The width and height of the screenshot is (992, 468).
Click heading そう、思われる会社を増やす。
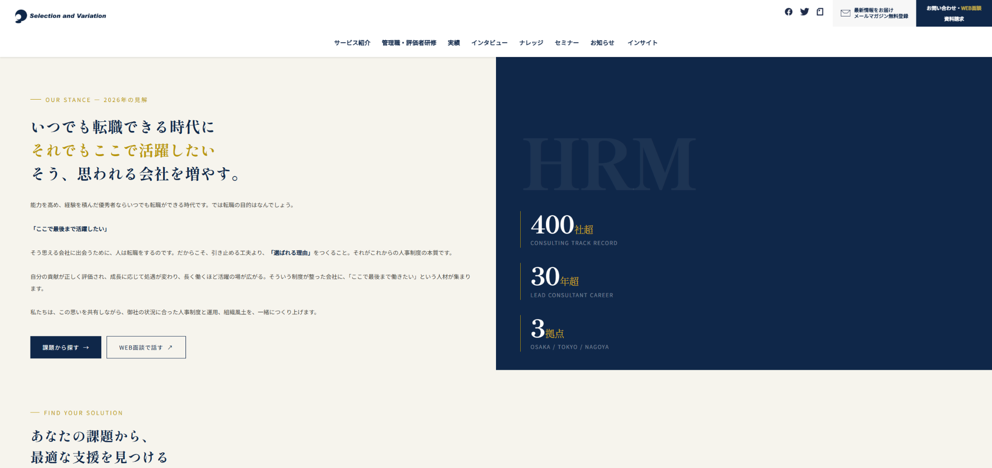pyautogui.click(x=135, y=174)
